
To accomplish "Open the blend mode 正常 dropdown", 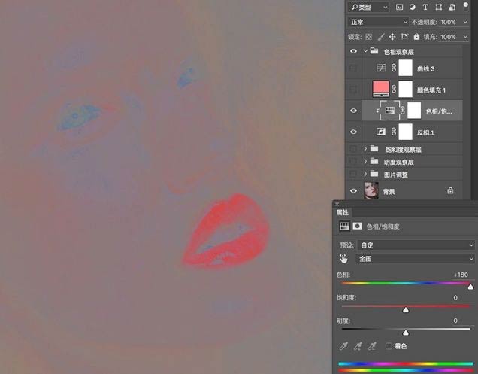I will point(377,22).
